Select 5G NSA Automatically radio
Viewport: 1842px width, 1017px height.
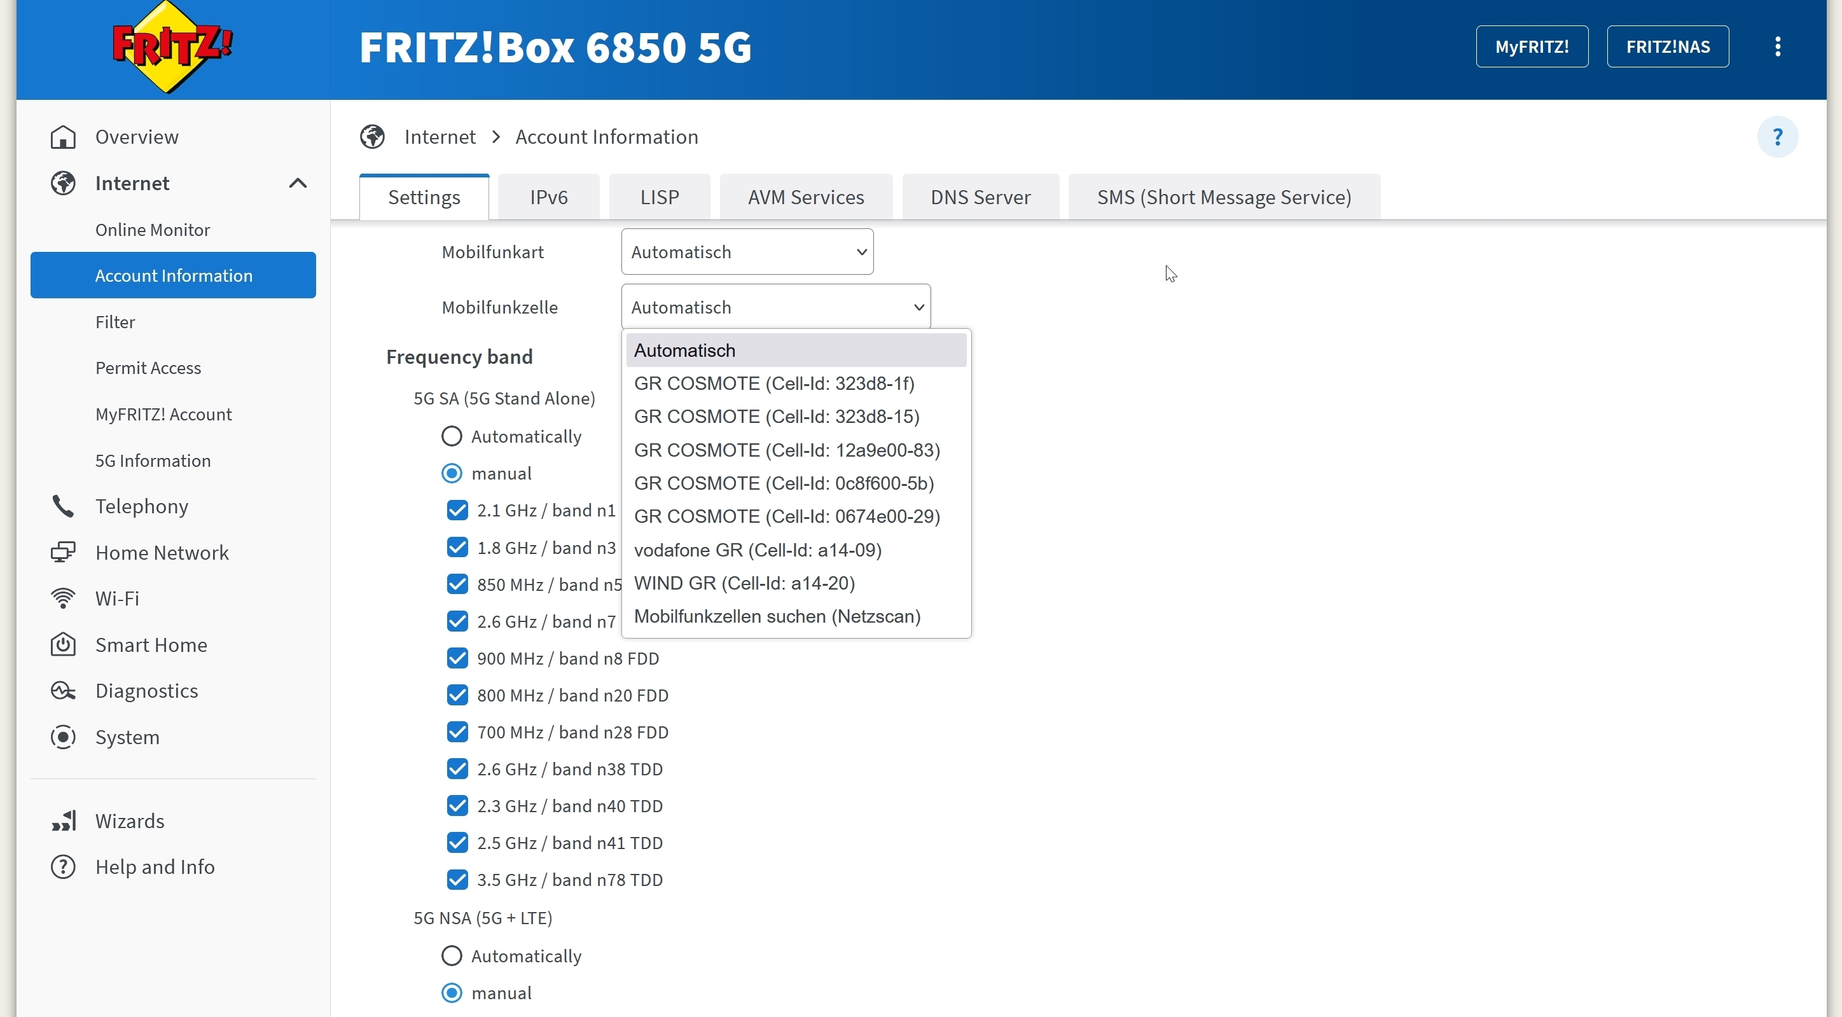coord(451,956)
